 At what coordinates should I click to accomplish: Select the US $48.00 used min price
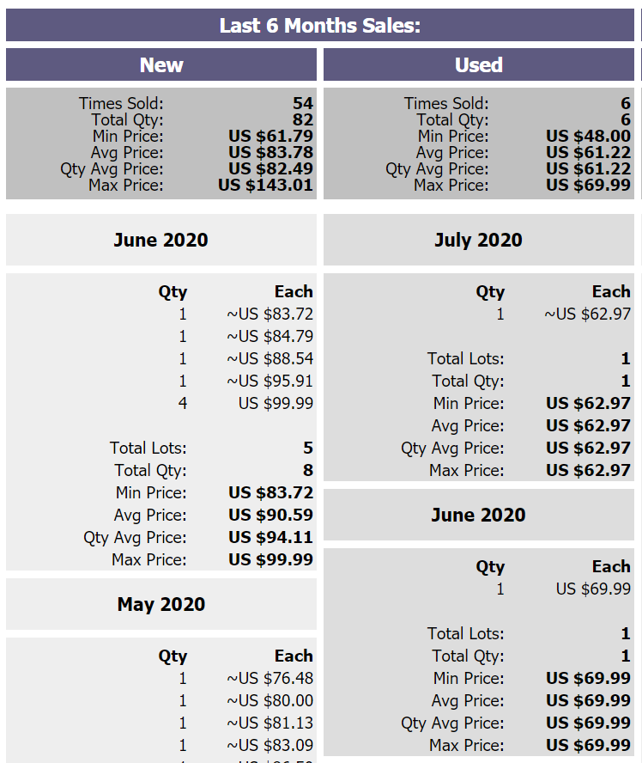pos(588,136)
